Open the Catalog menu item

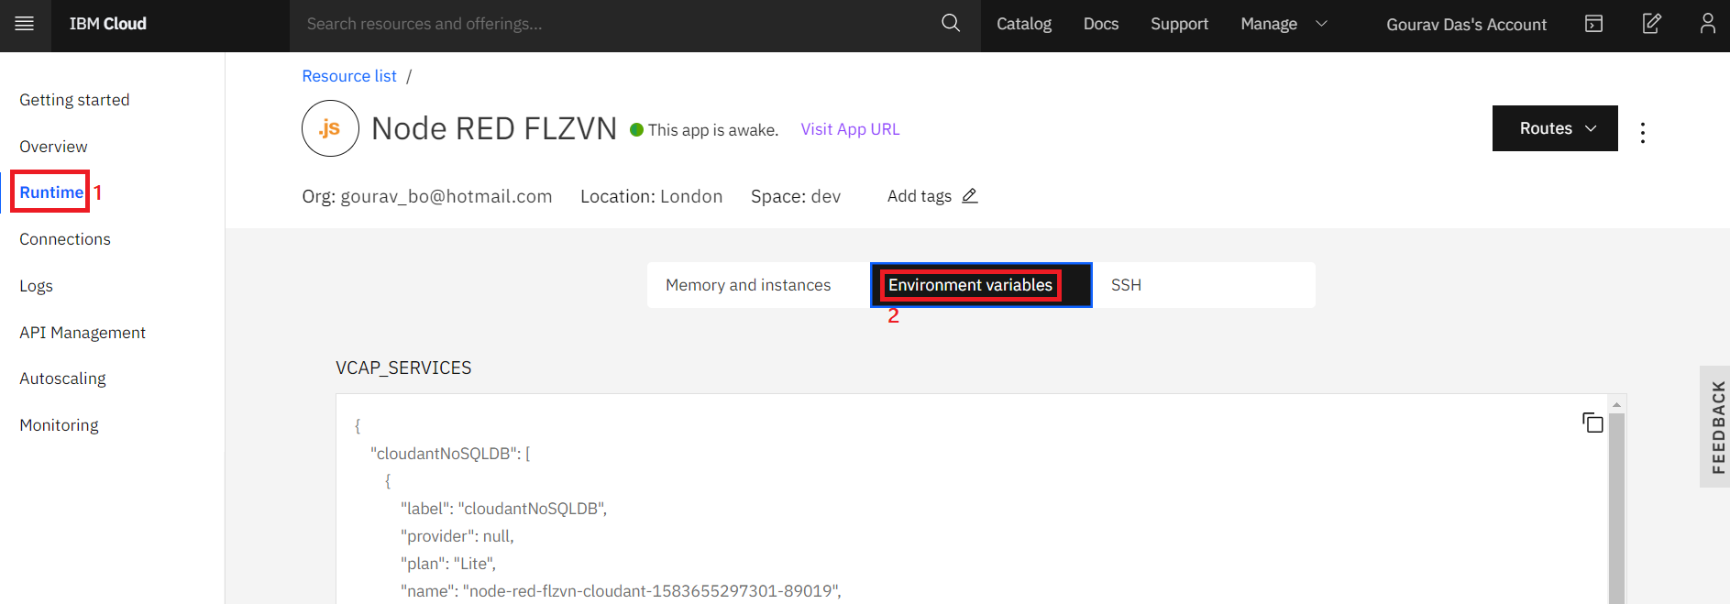click(1024, 24)
